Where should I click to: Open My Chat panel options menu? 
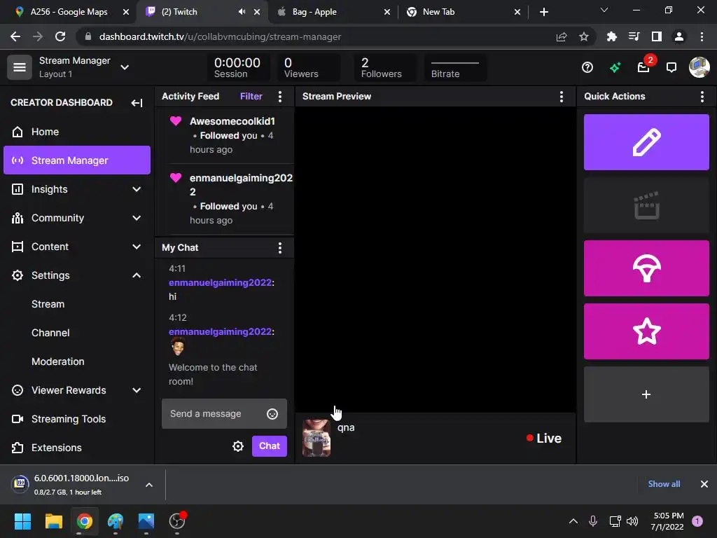[x=280, y=247]
